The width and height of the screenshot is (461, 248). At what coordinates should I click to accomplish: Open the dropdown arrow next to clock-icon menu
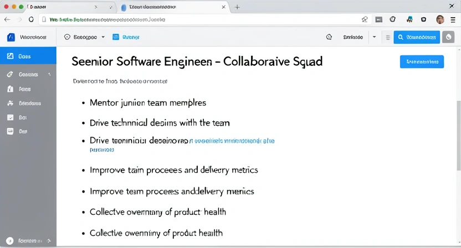click(x=103, y=37)
